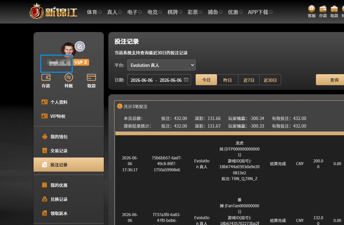Click the 我的优惠 bag icon
The height and width of the screenshot is (225, 344).
tap(45, 185)
